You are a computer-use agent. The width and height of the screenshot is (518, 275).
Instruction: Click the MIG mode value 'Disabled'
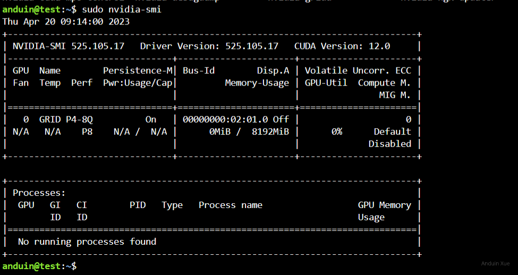389,144
